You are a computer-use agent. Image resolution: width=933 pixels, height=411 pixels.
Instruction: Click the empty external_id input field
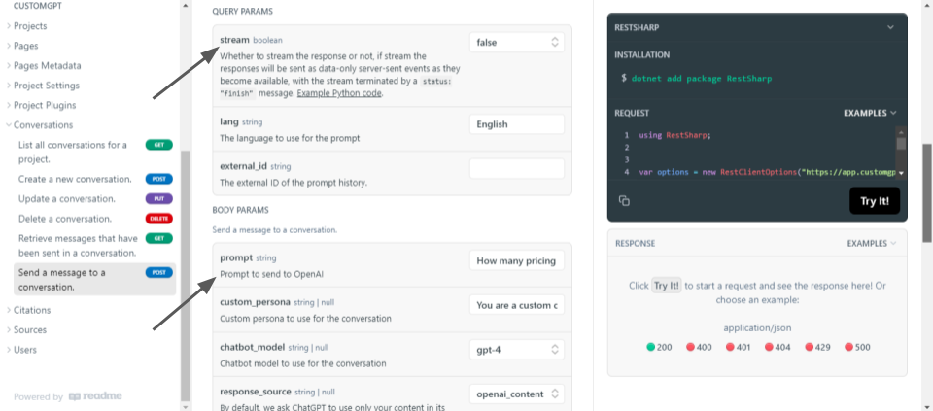coord(516,168)
